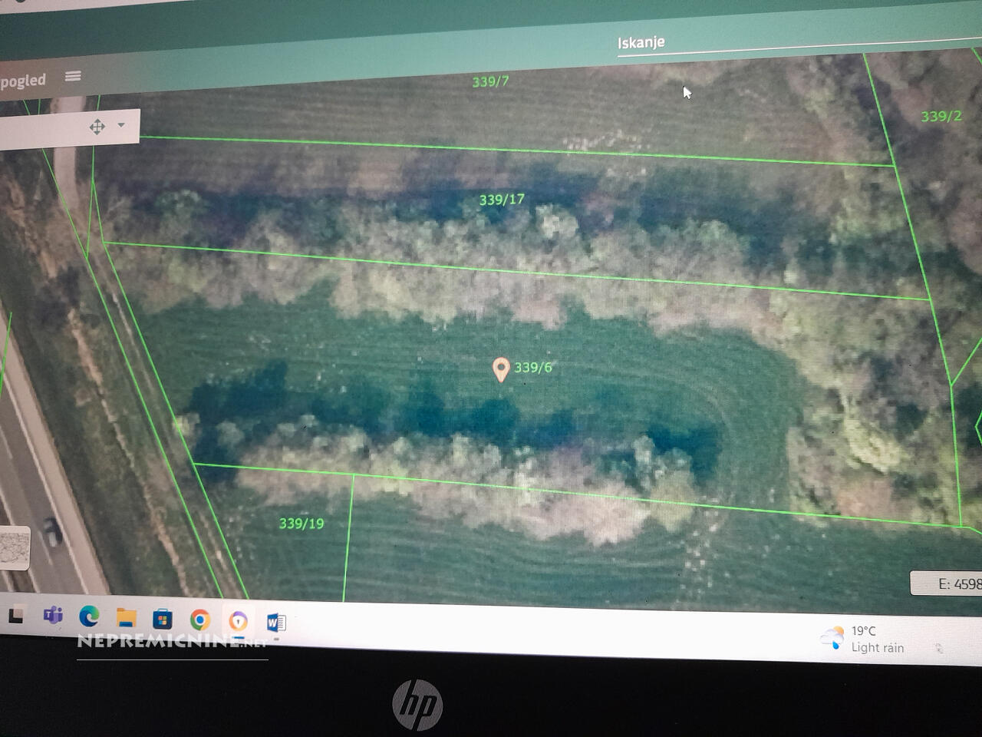Open the hamburger menu beside pogled
The width and height of the screenshot is (982, 737).
tap(73, 76)
